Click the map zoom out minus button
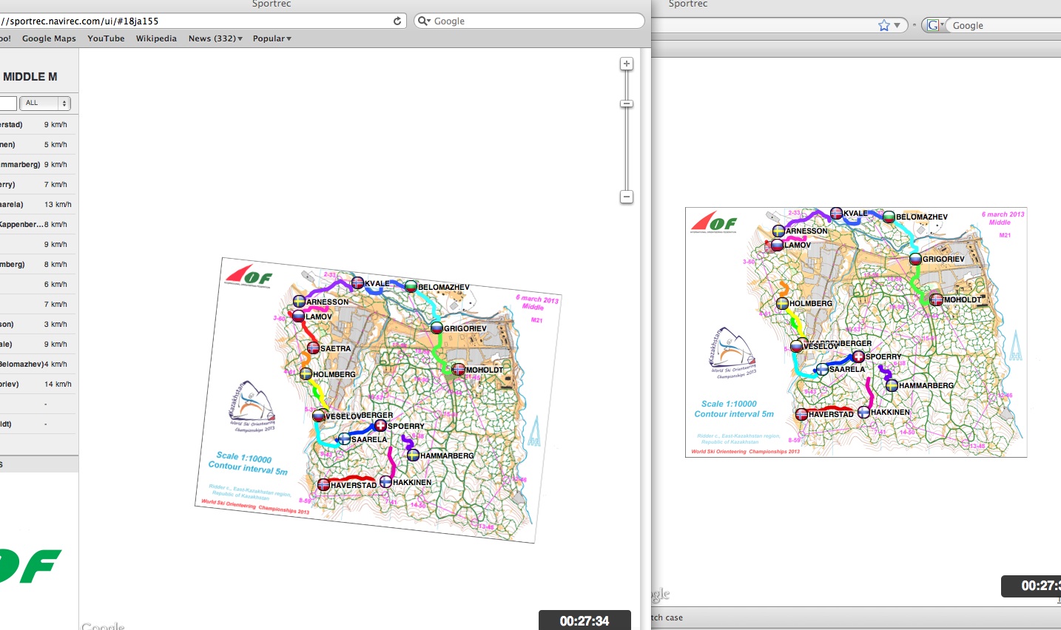The width and height of the screenshot is (1061, 630). [x=627, y=197]
